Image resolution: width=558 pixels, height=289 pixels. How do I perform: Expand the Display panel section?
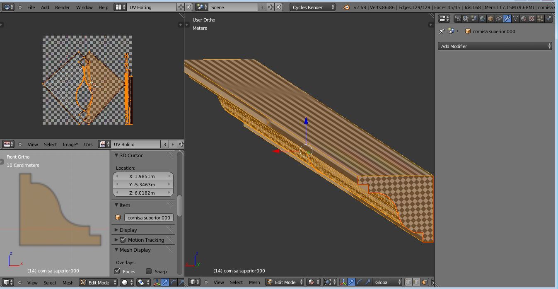(128, 230)
